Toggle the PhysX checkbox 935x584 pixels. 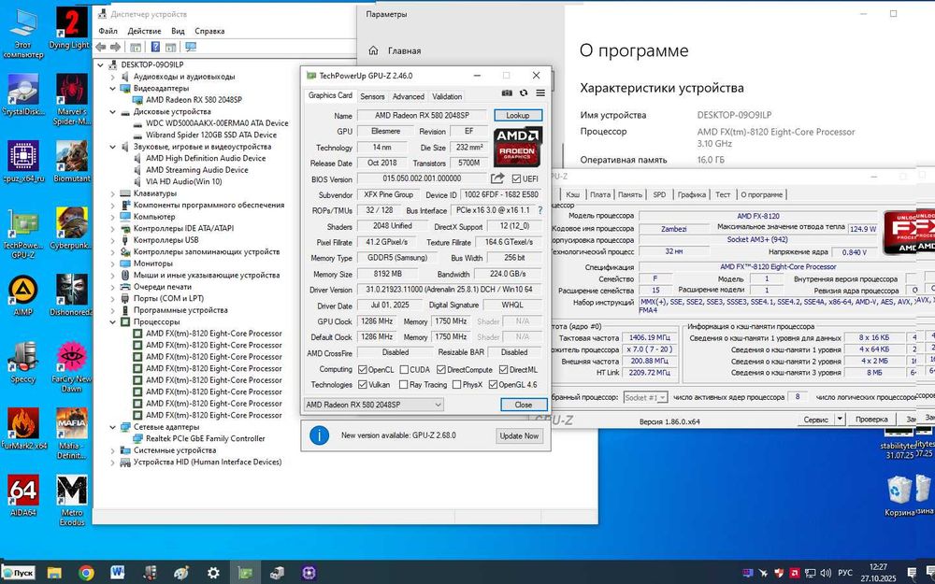click(456, 385)
